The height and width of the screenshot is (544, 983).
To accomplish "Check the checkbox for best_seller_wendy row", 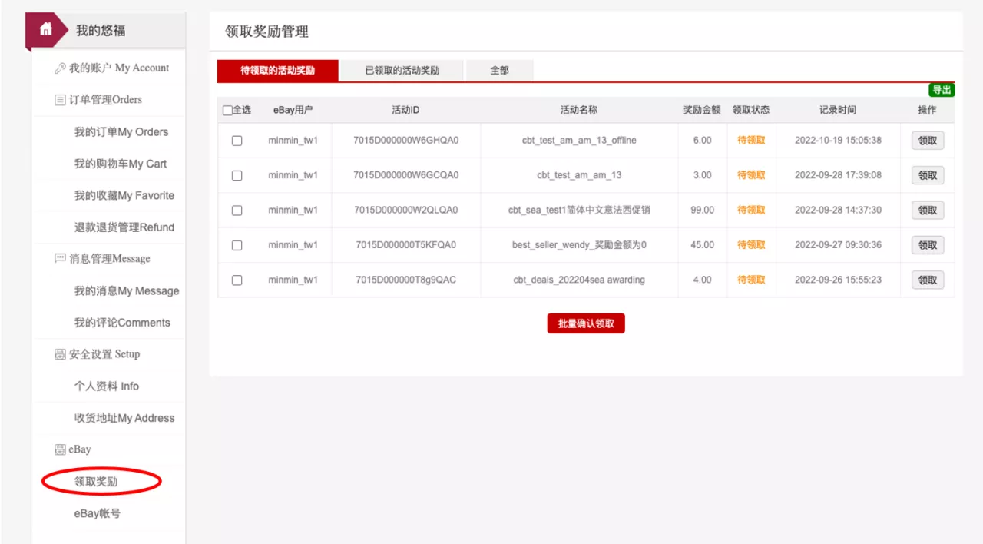I will coord(237,244).
